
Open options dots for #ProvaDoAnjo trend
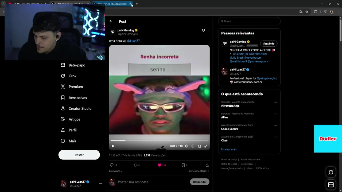click(276, 102)
